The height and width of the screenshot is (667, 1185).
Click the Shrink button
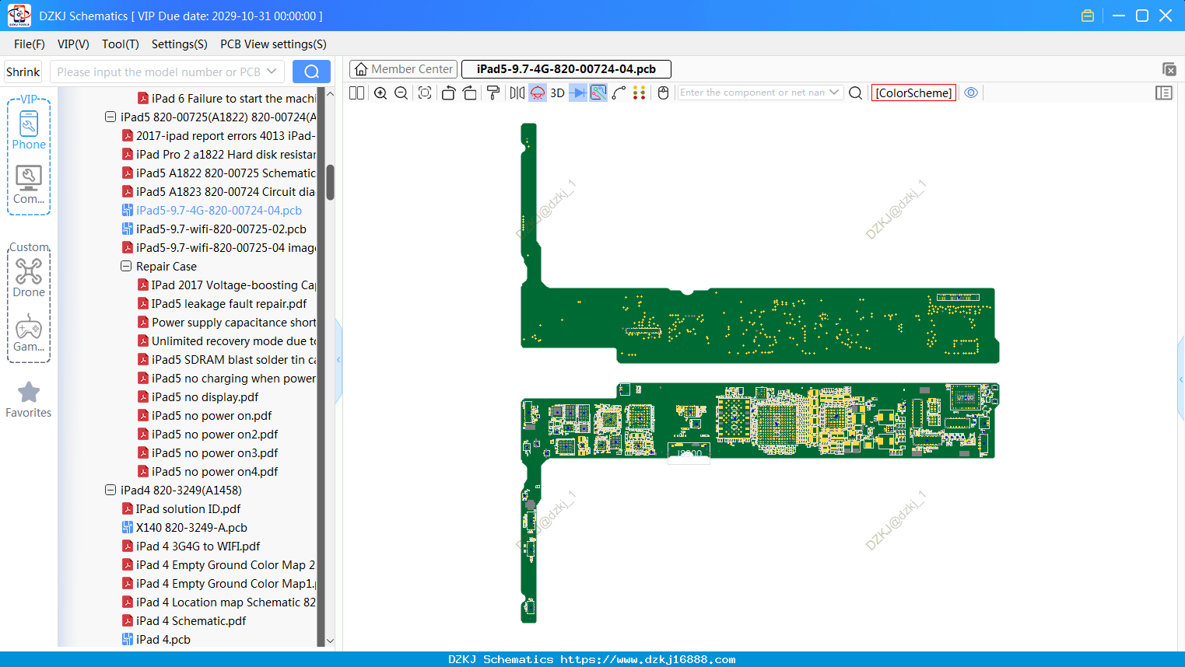23,72
